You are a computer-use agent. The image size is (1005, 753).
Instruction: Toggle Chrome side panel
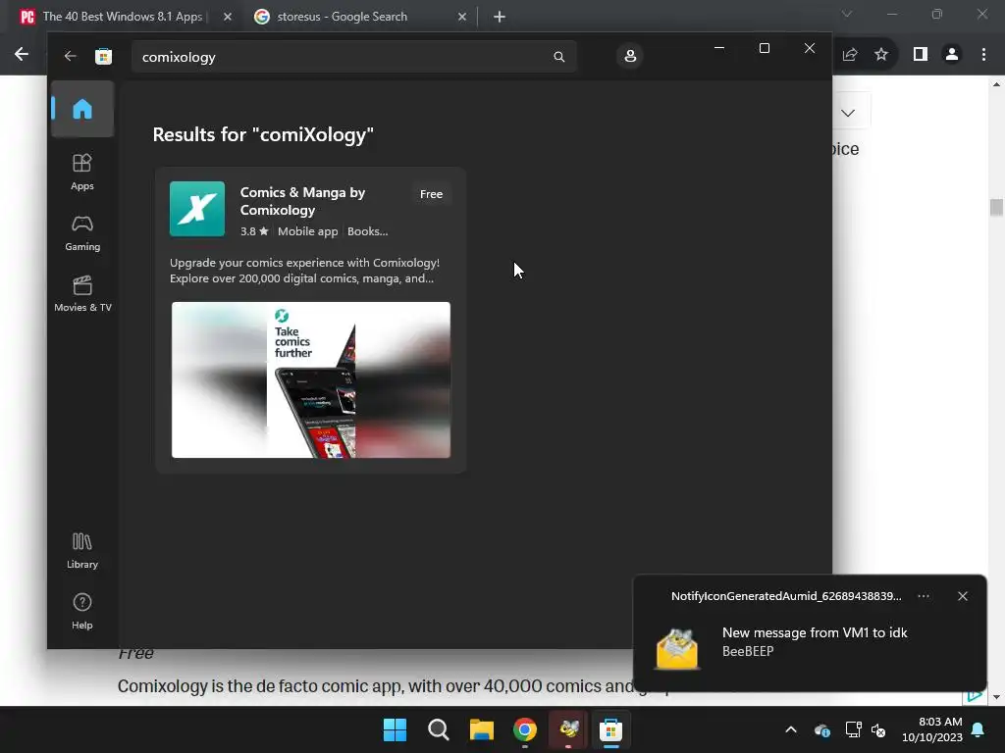921,55
